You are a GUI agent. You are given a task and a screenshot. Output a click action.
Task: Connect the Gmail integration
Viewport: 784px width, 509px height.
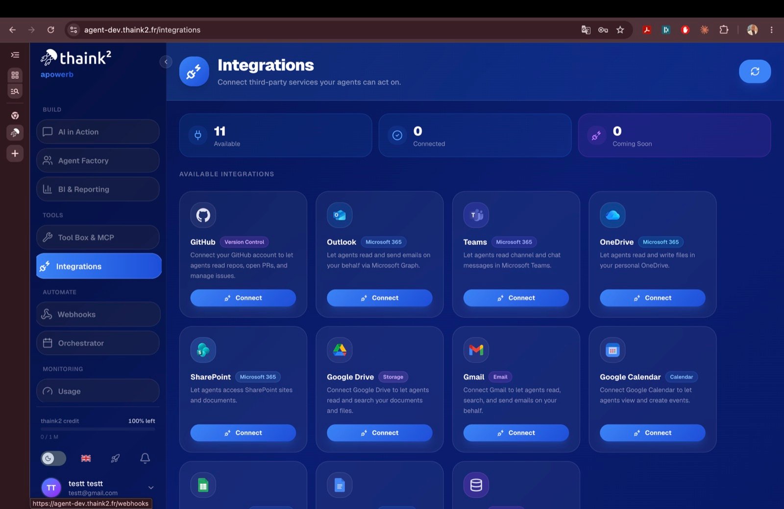pos(516,433)
